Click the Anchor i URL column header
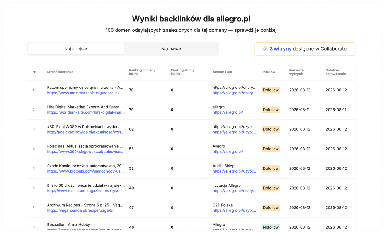Screen dimensions: 384x233 pyautogui.click(x=223, y=72)
